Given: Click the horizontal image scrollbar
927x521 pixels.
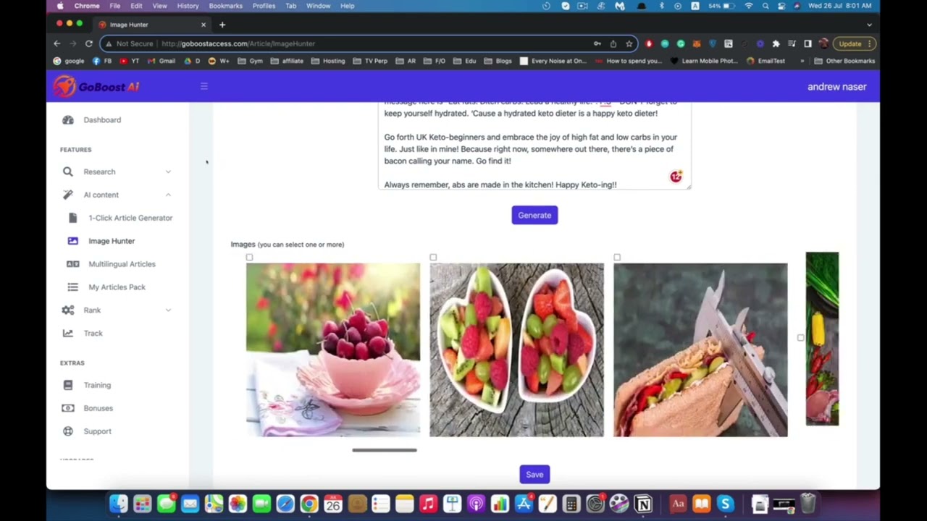Looking at the screenshot, I should point(385,450).
